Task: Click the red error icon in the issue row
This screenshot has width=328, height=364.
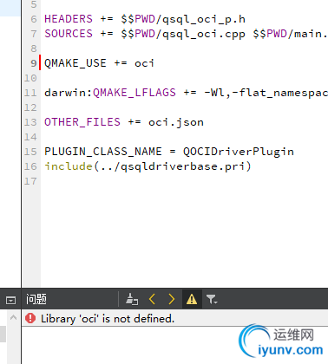Action: click(30, 318)
